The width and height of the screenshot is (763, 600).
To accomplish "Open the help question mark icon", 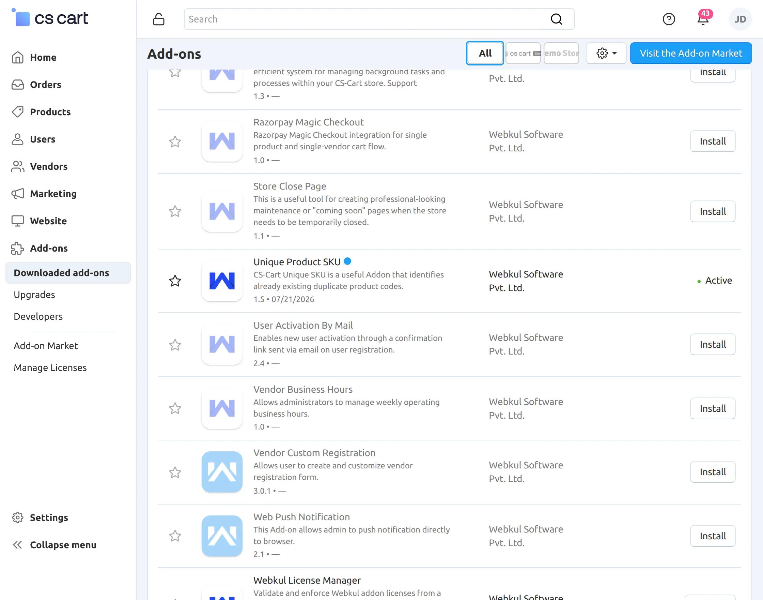I will coord(669,19).
